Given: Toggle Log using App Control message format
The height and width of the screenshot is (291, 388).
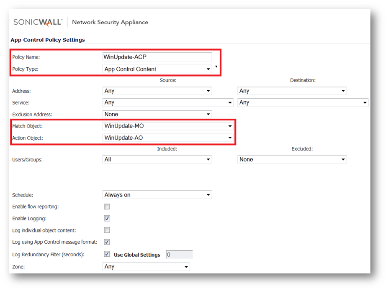Looking at the screenshot, I should (107, 242).
